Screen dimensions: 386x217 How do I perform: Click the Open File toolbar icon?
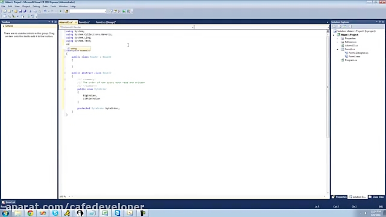16,11
